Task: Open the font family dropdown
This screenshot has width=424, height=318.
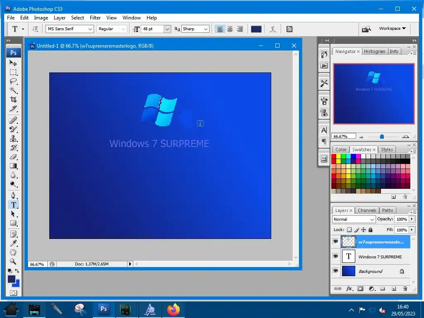Action: tap(90, 29)
